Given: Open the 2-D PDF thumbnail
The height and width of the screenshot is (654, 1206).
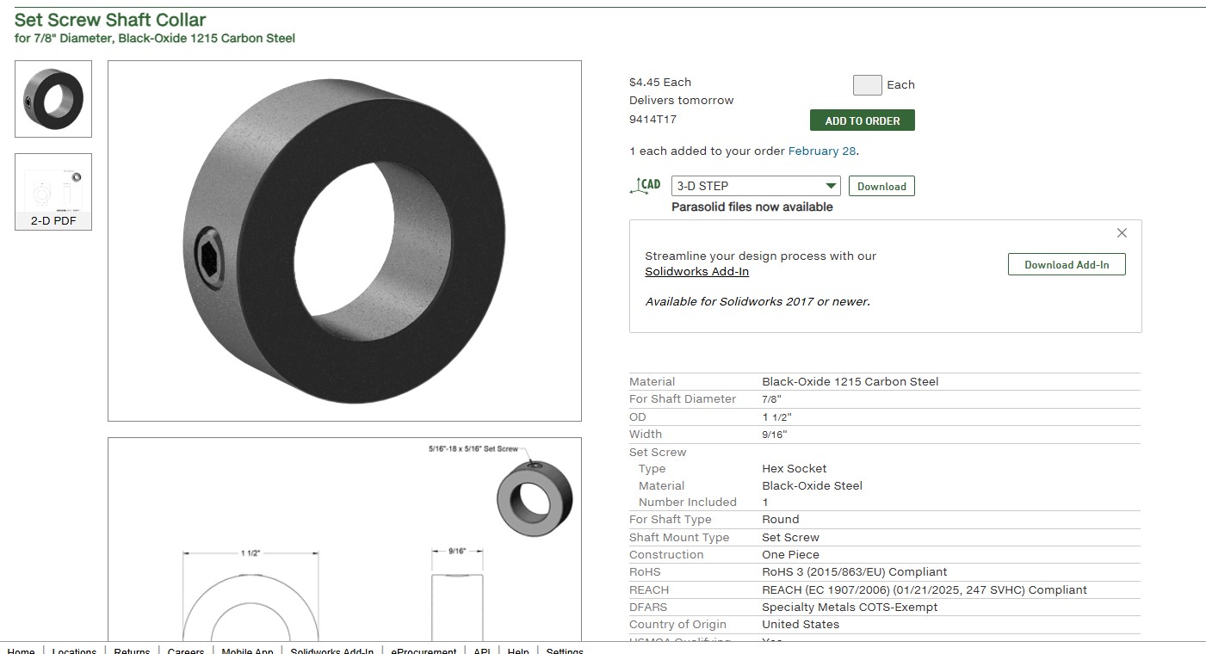Looking at the screenshot, I should point(53,192).
